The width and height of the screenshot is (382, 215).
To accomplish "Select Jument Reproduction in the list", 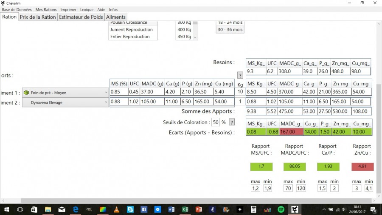I will (x=132, y=30).
